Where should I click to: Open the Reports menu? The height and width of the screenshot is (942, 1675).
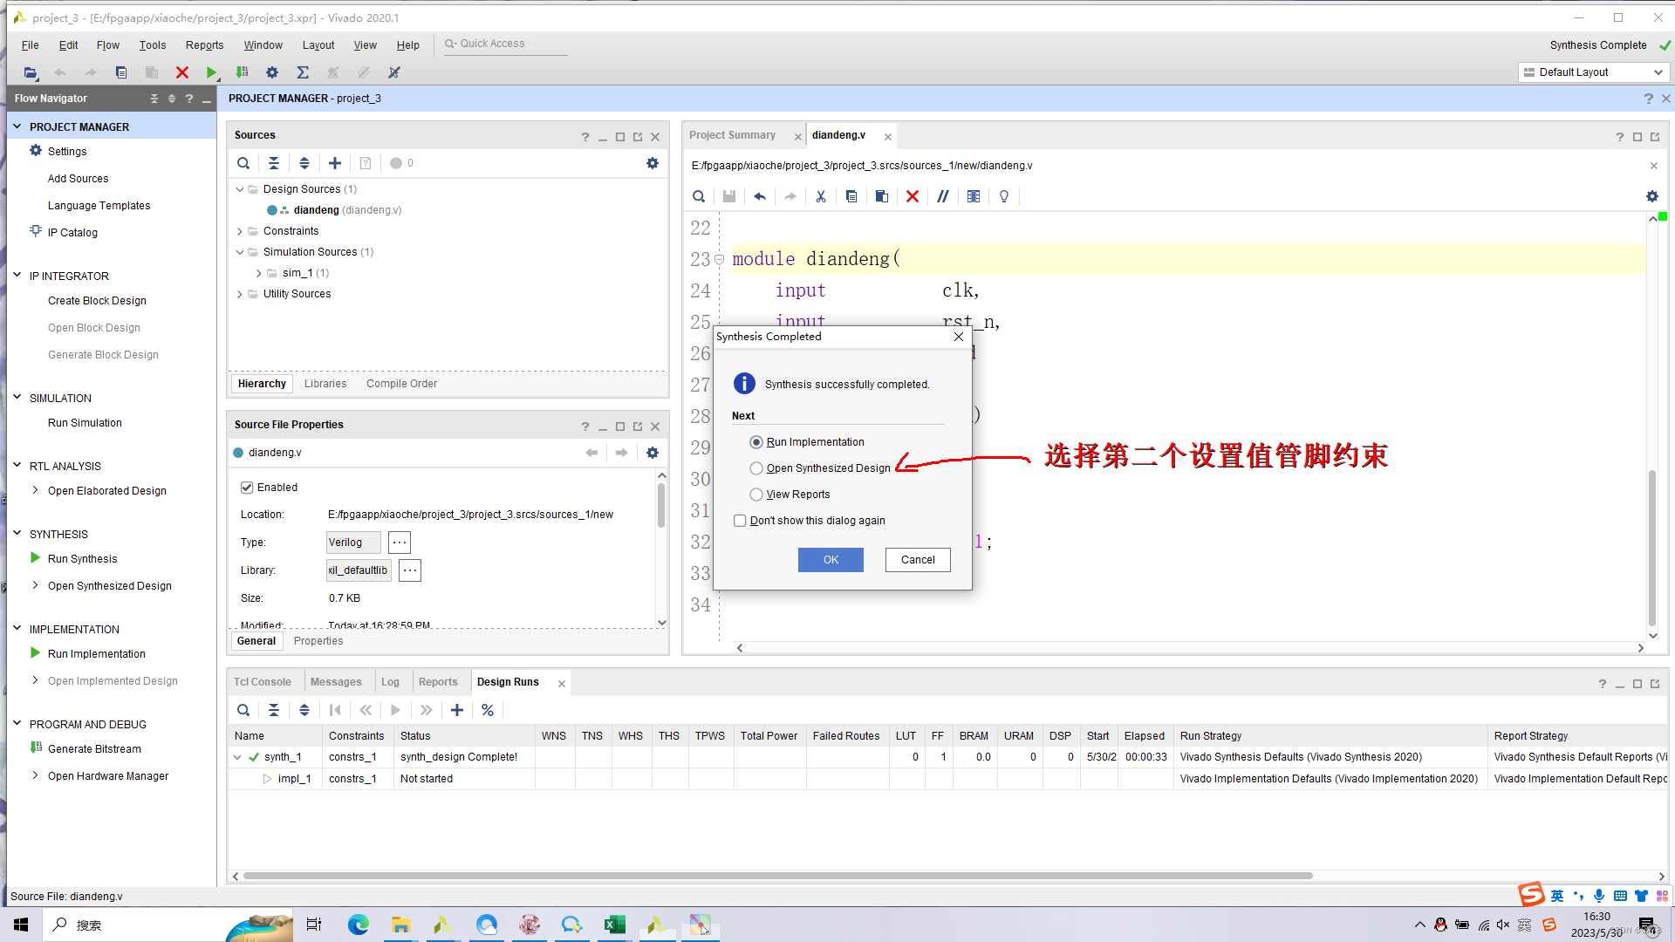[x=204, y=45]
